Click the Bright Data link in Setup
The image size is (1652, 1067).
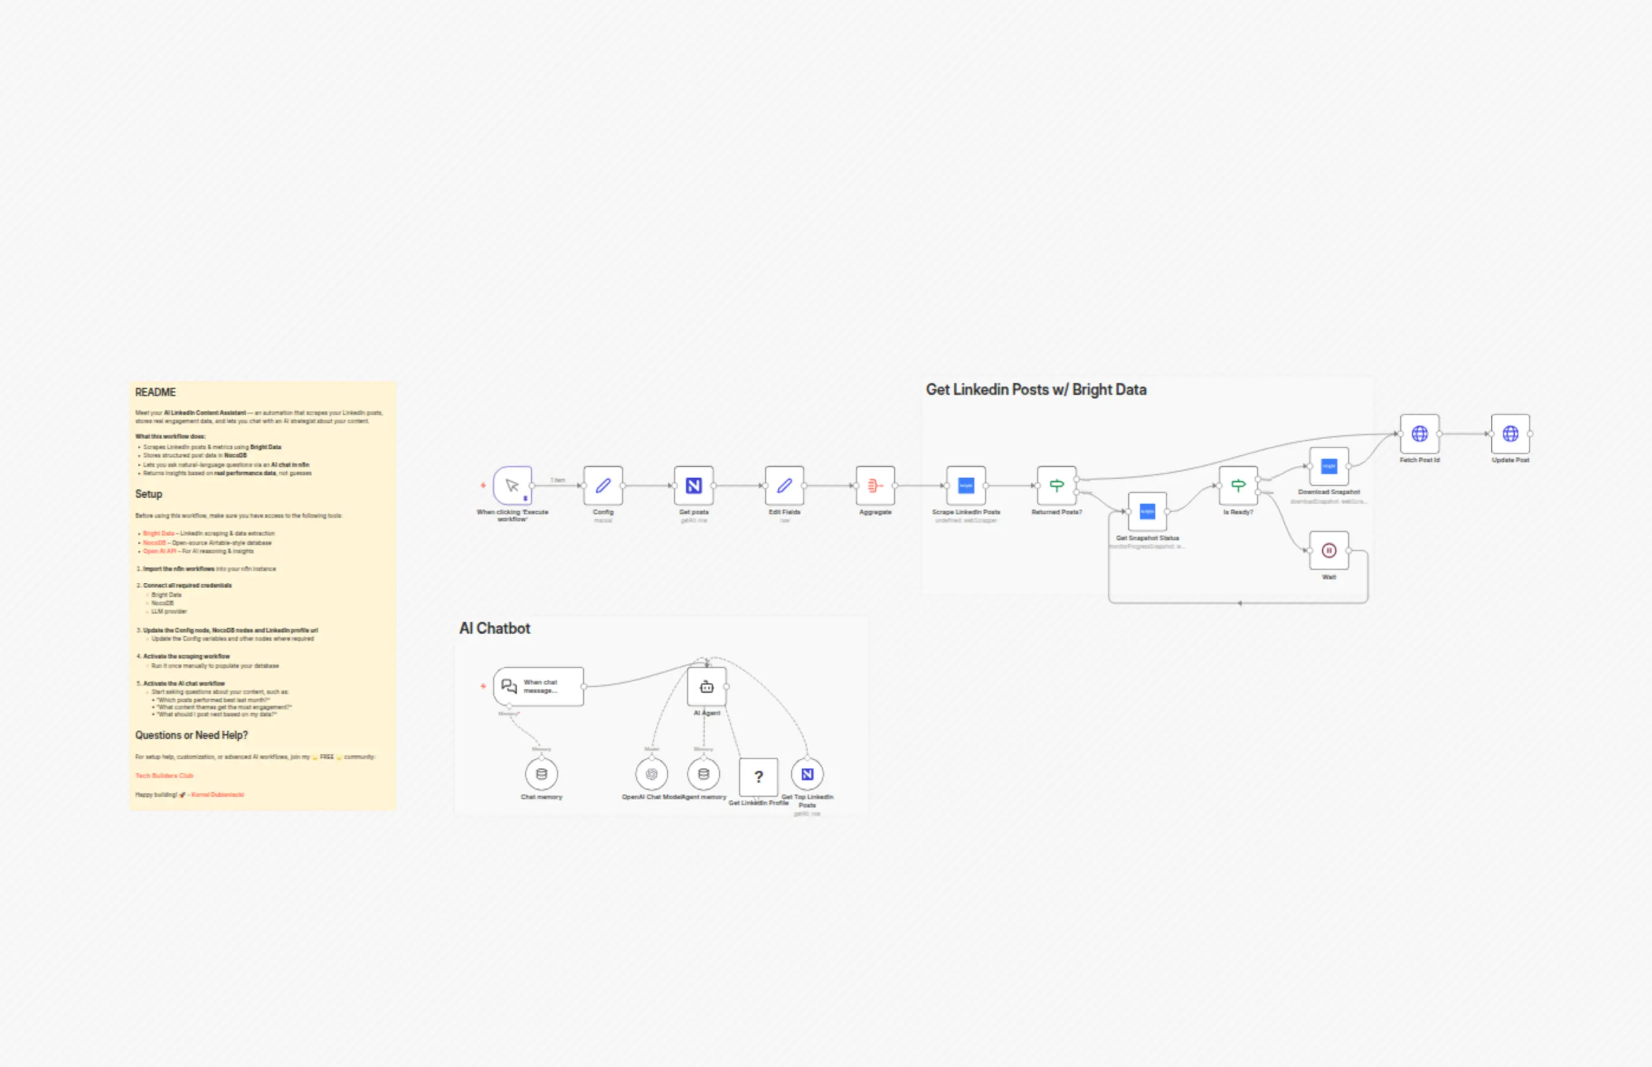click(158, 533)
